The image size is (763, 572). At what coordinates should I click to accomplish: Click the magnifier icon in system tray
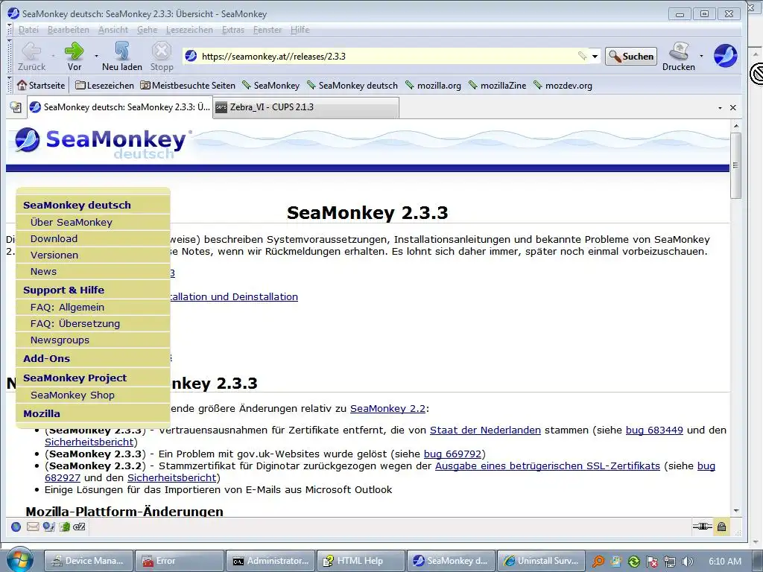click(x=598, y=562)
